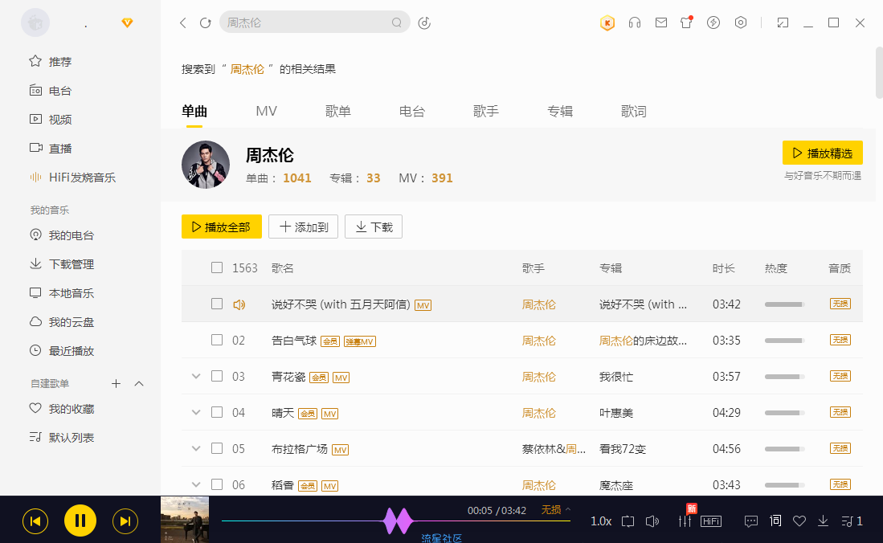Play the previous track
This screenshot has height=543, width=883.
[35, 521]
